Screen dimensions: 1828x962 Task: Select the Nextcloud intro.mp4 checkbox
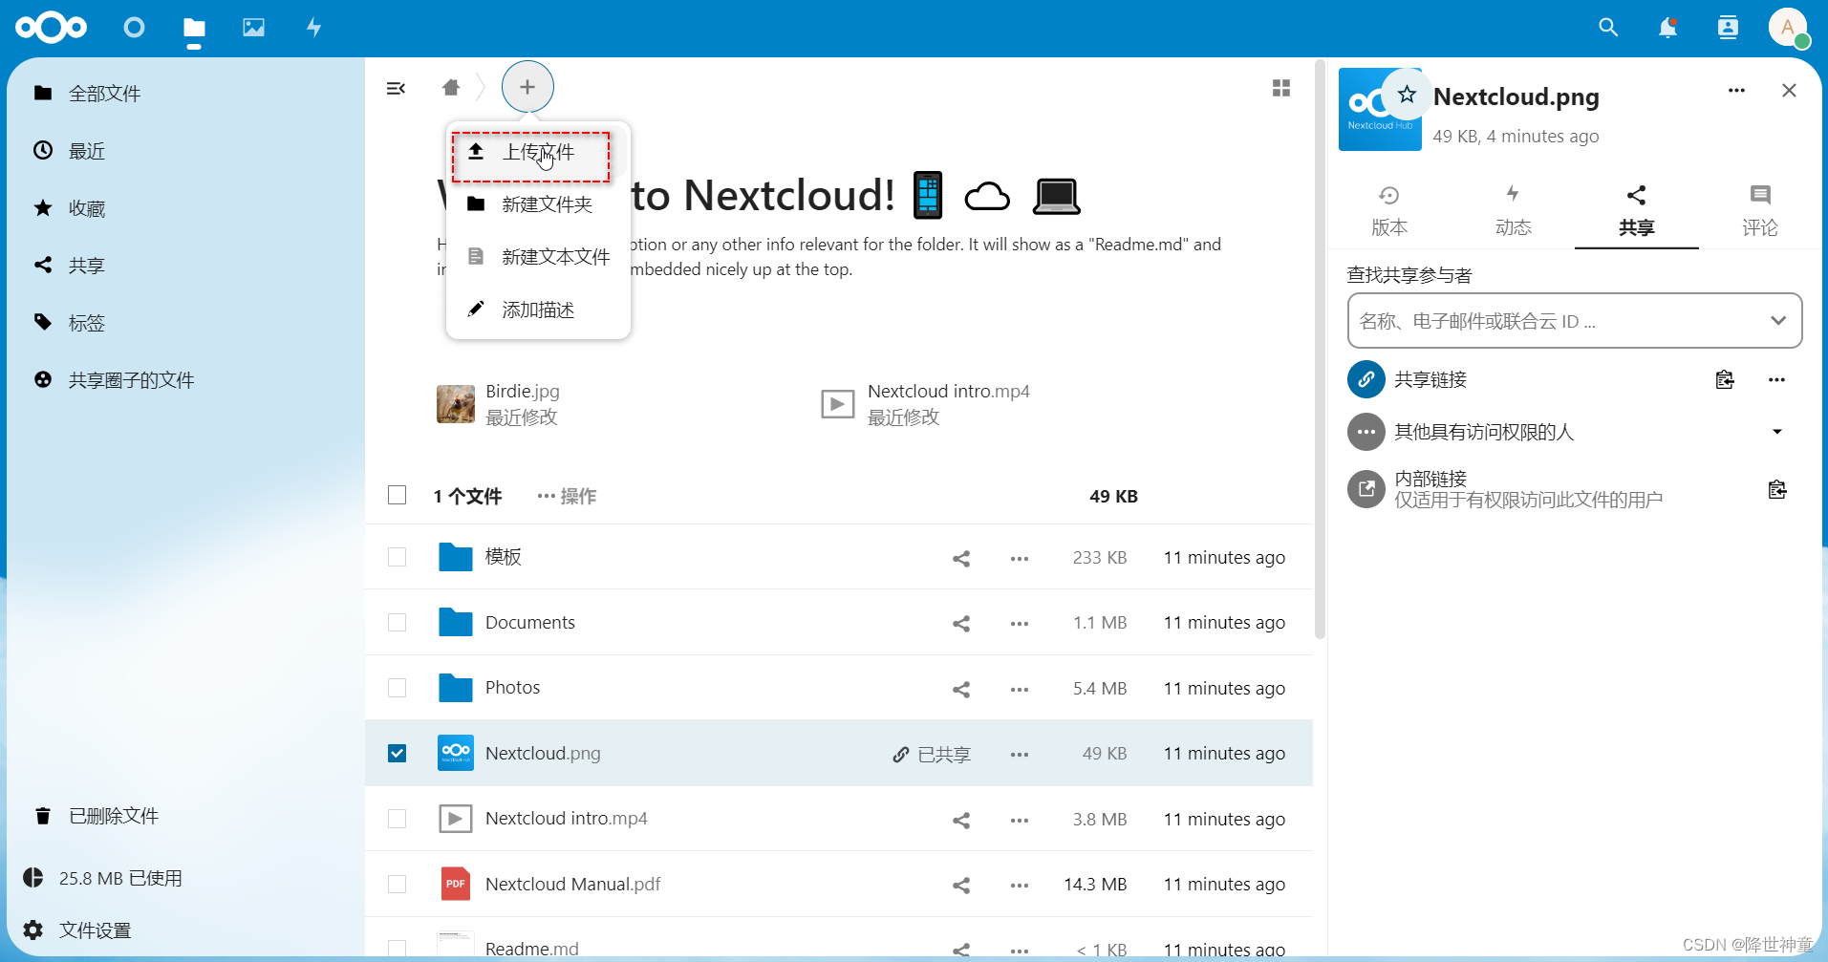398,819
